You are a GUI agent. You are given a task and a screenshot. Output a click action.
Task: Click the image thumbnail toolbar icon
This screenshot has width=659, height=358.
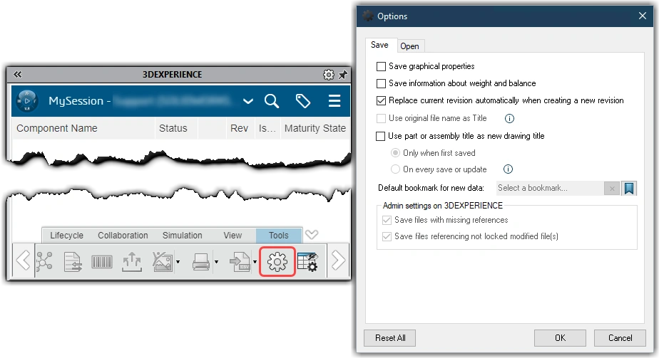tap(162, 262)
